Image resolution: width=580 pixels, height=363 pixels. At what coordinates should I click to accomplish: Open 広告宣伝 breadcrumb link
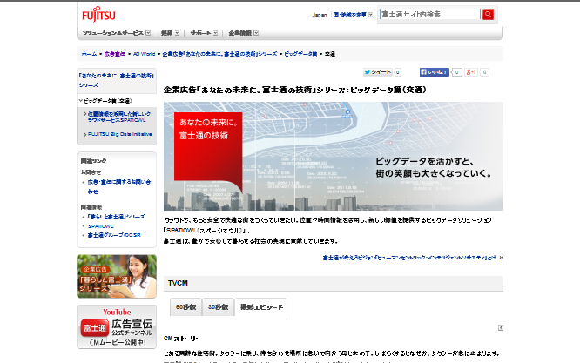tap(115, 54)
